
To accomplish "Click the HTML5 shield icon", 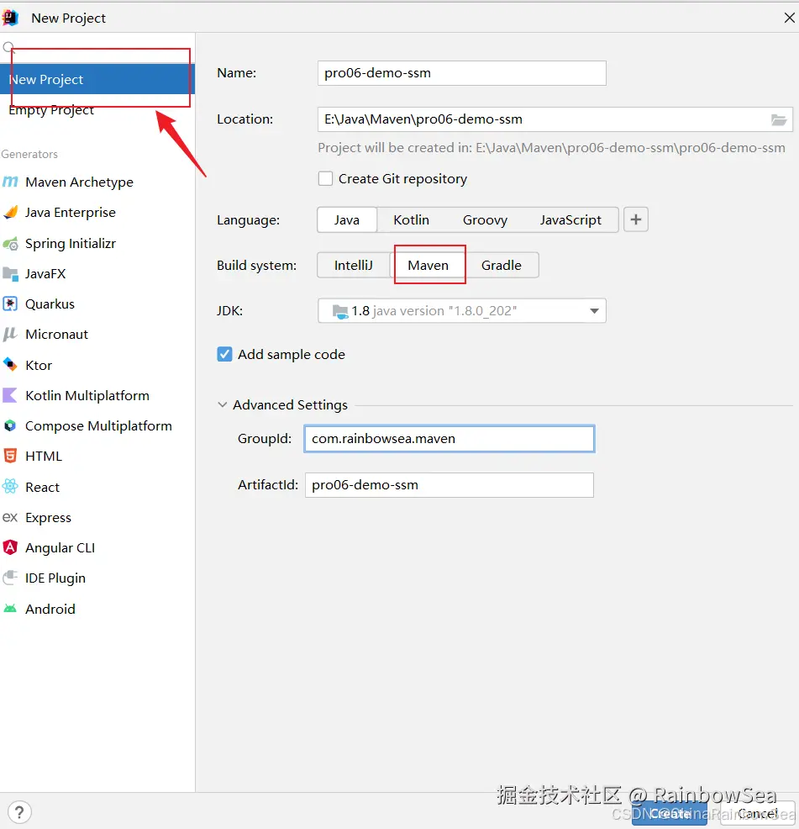I will (x=10, y=456).
